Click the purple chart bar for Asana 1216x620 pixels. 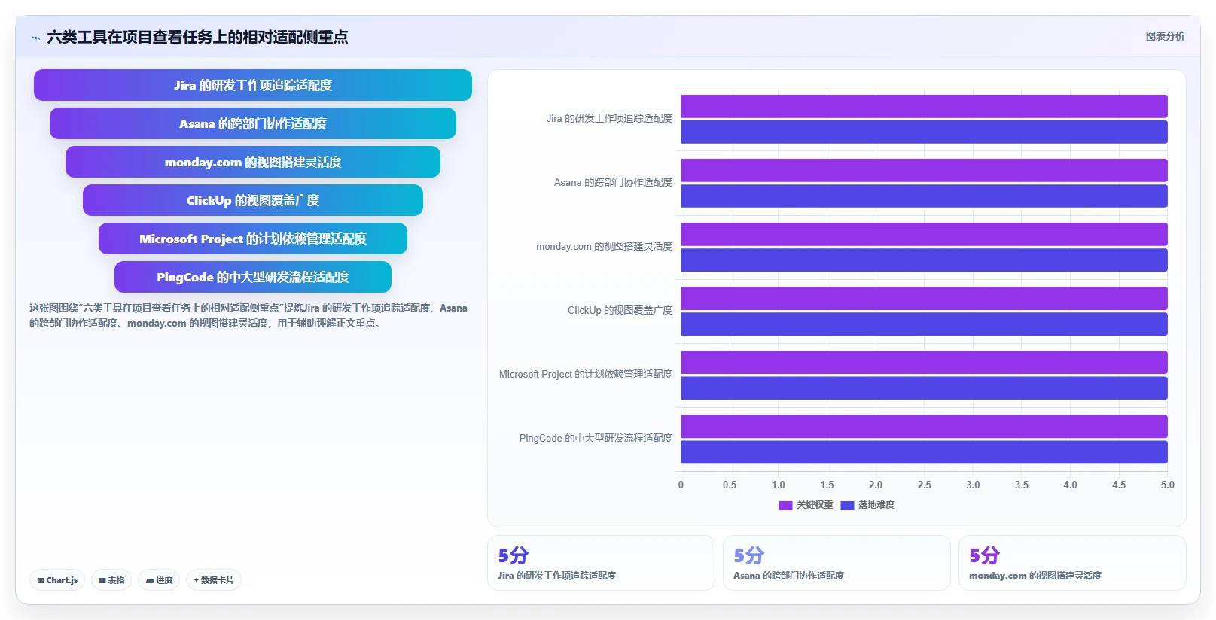coord(924,170)
